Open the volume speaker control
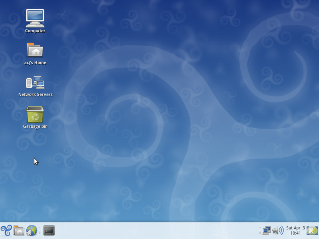The image size is (319, 239). pyautogui.click(x=278, y=230)
